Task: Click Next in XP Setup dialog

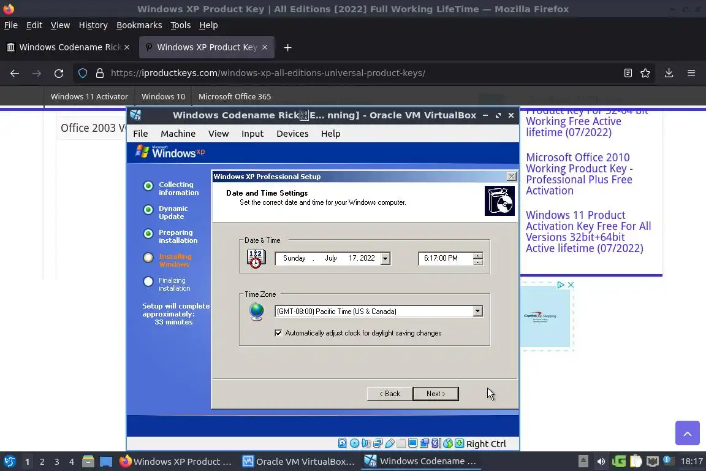Action: point(436,394)
